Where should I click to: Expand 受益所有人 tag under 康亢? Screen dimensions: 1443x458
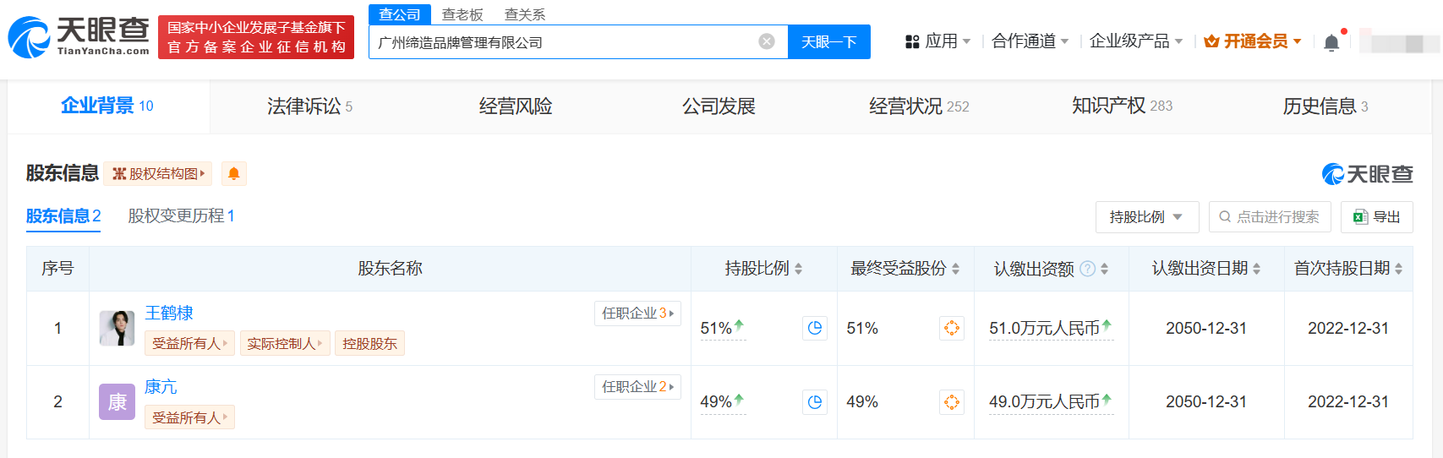pos(190,417)
